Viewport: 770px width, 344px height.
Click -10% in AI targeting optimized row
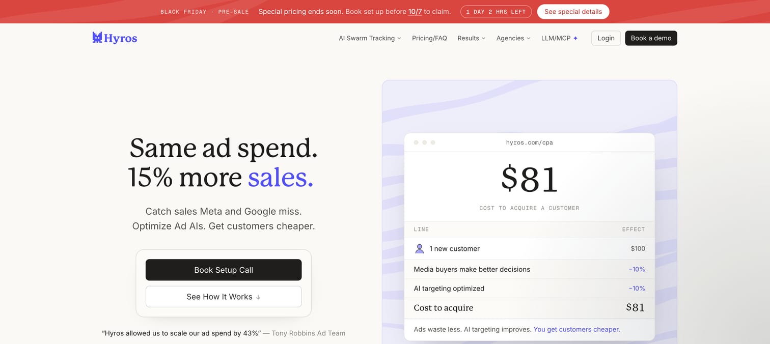point(637,289)
